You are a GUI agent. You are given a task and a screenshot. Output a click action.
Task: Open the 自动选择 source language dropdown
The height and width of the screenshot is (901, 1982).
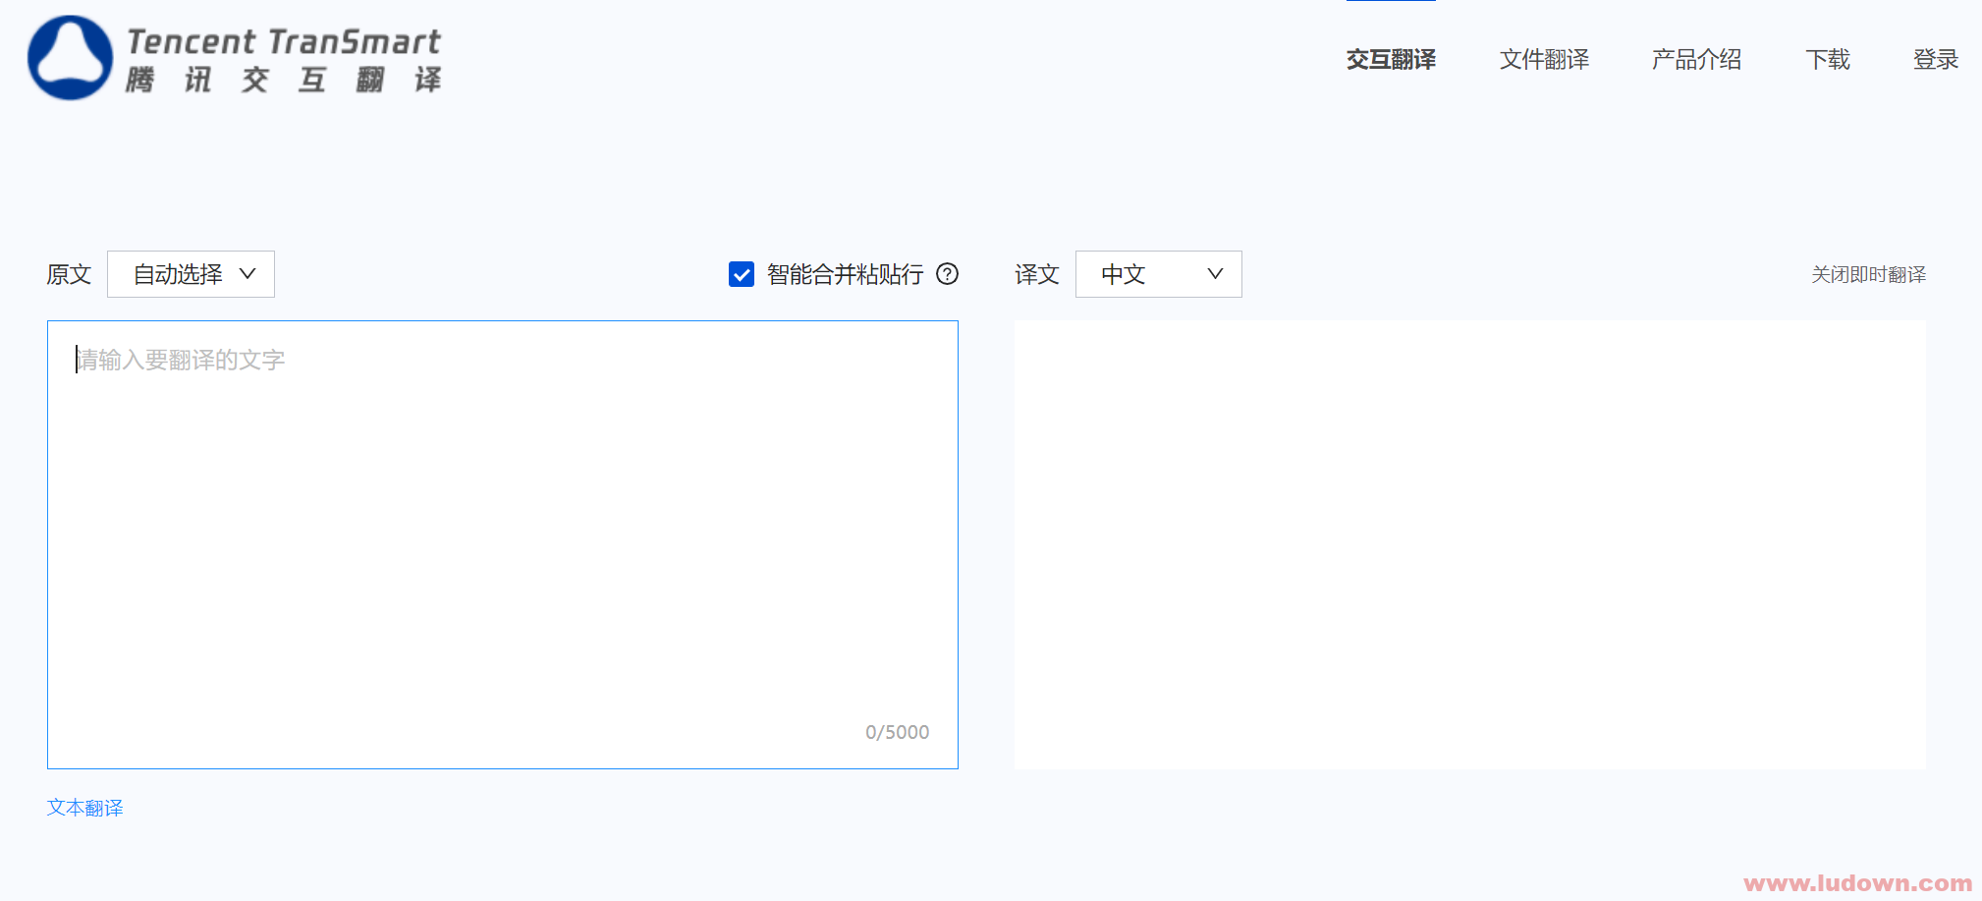pyautogui.click(x=191, y=274)
